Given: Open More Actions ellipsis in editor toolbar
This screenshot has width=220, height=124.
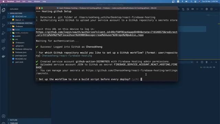Looking at the screenshot, I should 216,9.
